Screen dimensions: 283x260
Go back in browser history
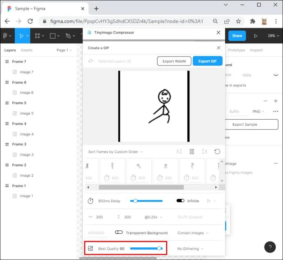[7, 21]
